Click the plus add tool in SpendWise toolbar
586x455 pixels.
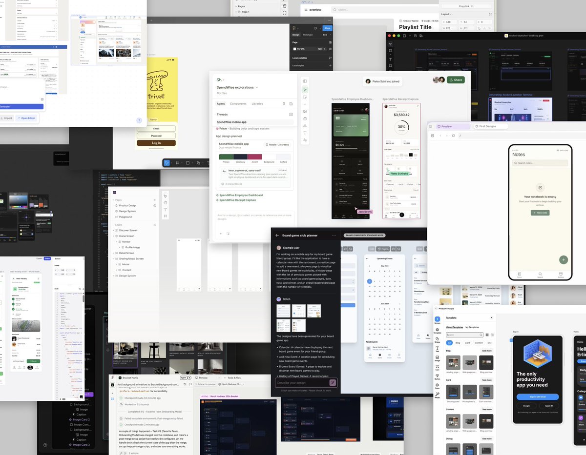305,104
